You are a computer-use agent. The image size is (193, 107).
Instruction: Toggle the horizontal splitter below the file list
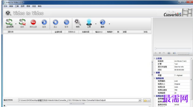[x=77, y=103]
